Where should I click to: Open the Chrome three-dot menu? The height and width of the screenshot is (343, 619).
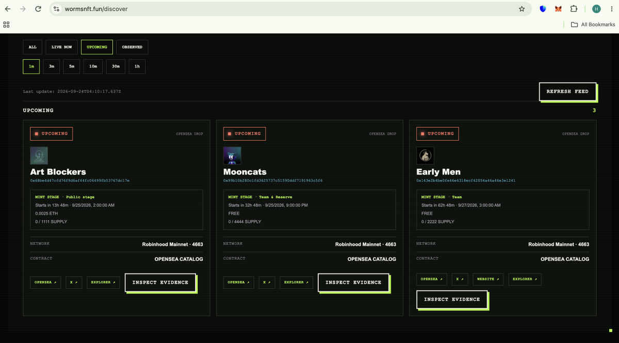click(x=611, y=9)
